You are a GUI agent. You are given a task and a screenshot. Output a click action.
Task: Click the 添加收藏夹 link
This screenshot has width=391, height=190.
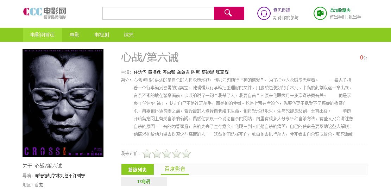[x=340, y=10]
